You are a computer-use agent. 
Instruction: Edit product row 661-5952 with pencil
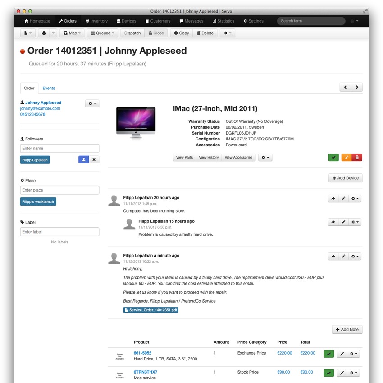point(342,354)
